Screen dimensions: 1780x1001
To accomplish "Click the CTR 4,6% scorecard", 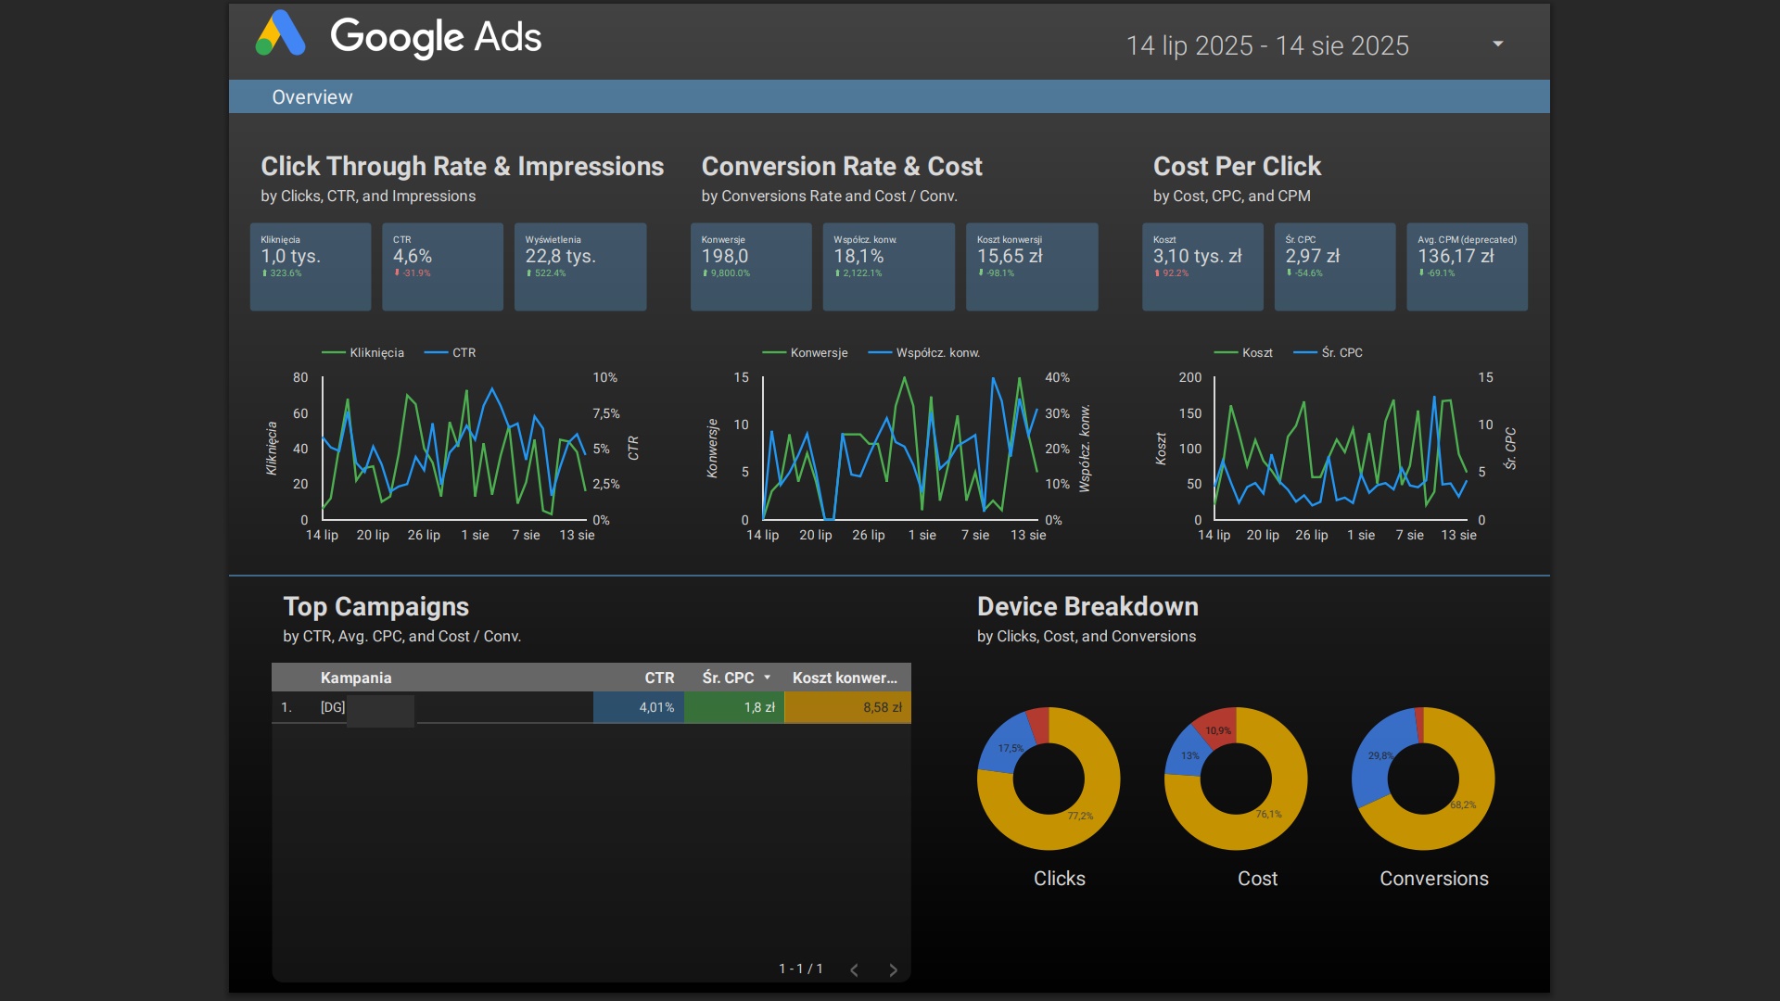I will pyautogui.click(x=442, y=267).
